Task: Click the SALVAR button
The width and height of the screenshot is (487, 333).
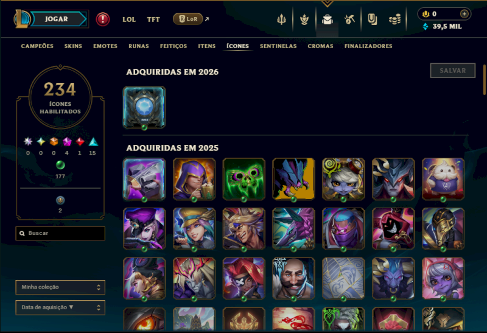Action: coord(452,71)
